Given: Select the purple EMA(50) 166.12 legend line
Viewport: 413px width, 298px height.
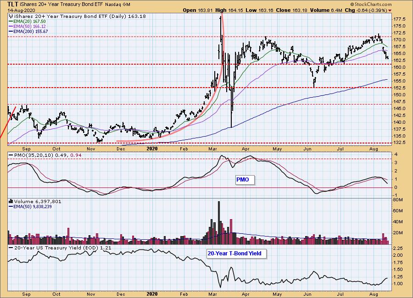Looking at the screenshot, I should pyautogui.click(x=11, y=26).
